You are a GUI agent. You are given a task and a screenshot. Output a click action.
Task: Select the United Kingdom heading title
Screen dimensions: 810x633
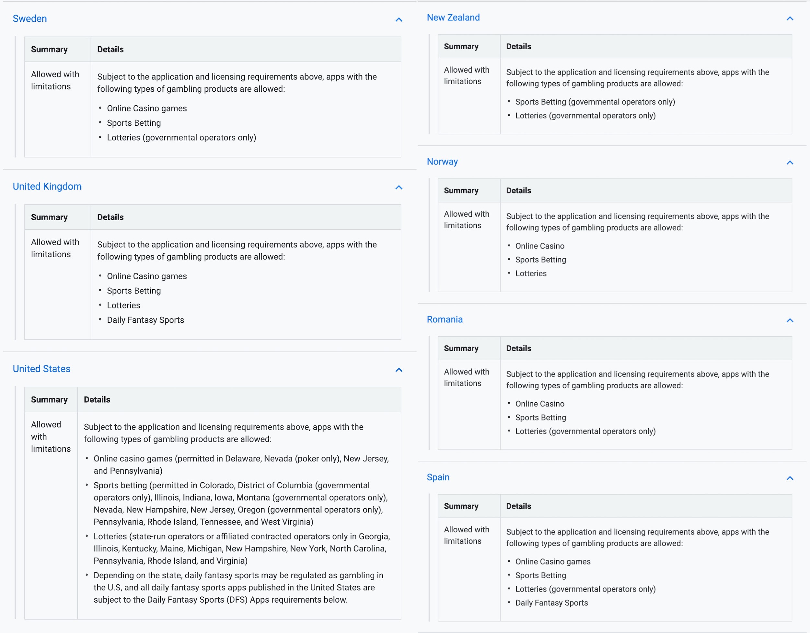(x=47, y=187)
